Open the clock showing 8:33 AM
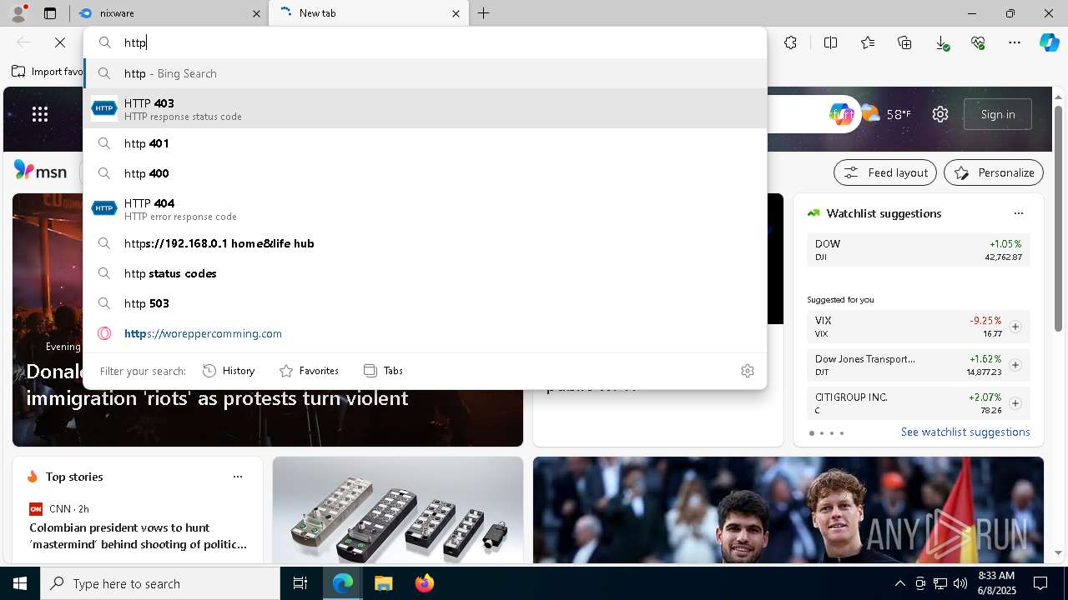 pos(995,583)
